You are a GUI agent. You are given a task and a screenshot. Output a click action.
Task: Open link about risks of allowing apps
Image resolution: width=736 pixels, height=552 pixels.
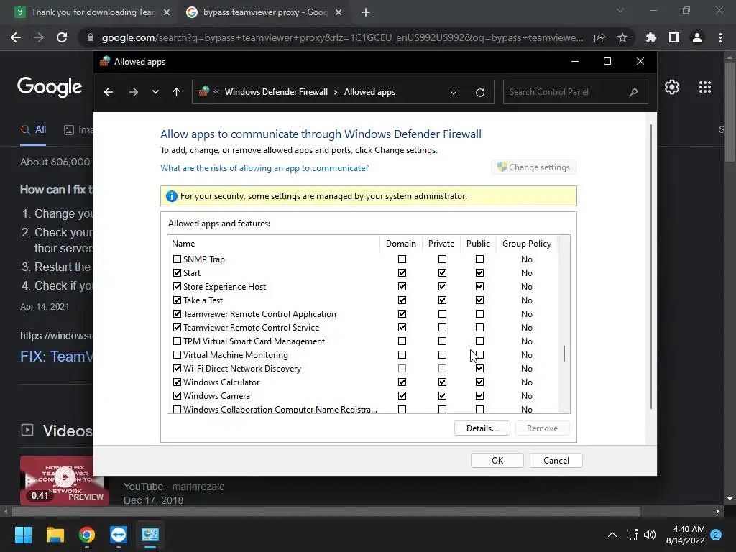click(264, 168)
